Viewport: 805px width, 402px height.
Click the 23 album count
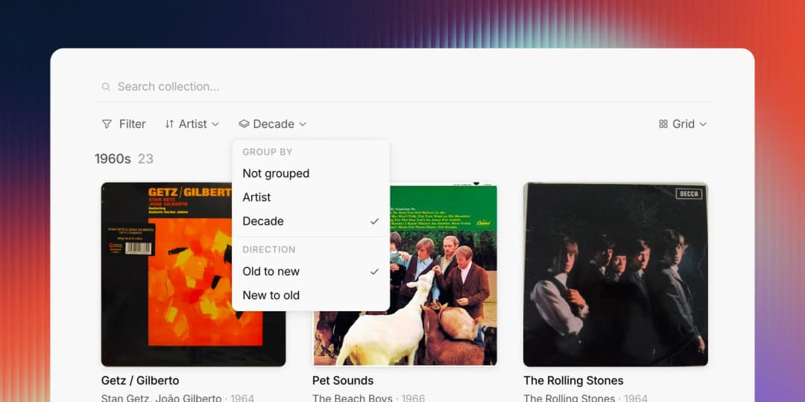click(145, 159)
